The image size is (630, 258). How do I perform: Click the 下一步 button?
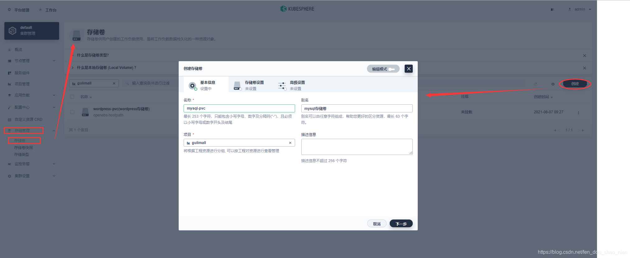(x=401, y=224)
